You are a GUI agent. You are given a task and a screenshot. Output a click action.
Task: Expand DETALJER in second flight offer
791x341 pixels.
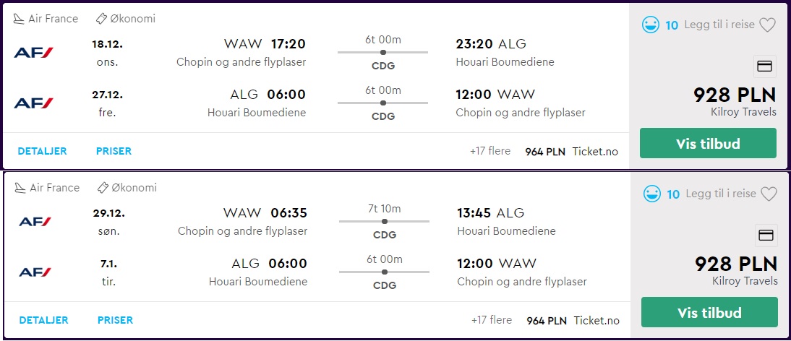click(x=43, y=320)
